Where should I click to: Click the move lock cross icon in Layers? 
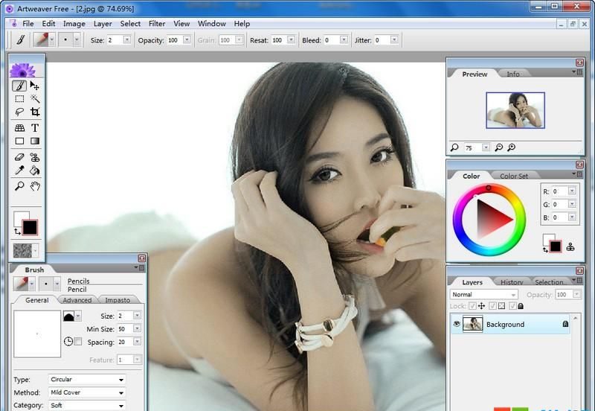click(481, 306)
